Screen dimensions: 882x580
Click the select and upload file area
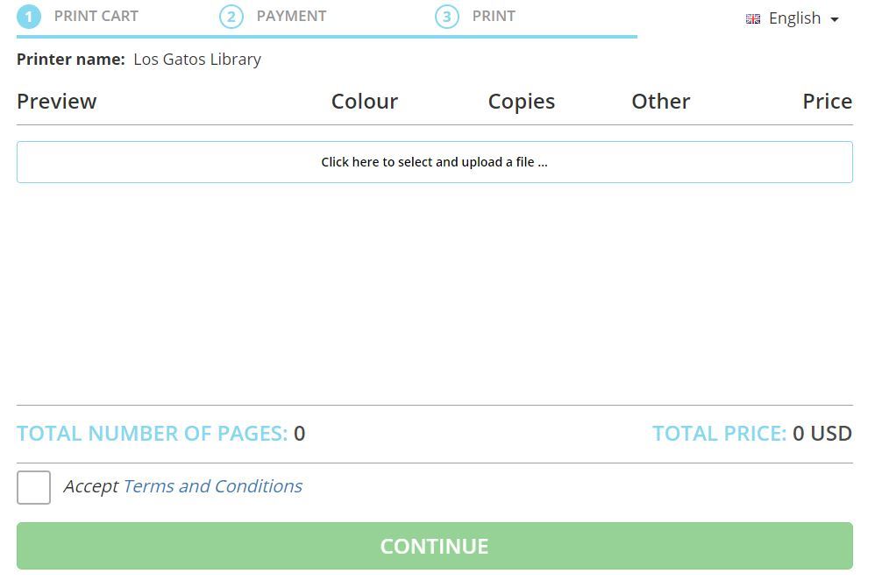[434, 162]
